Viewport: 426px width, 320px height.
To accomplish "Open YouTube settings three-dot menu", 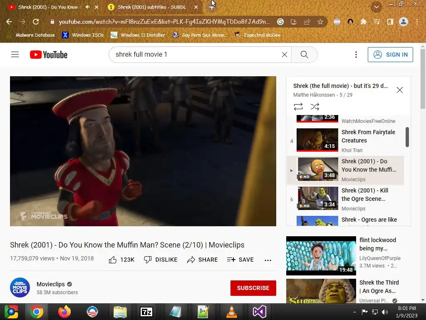I will tap(356, 55).
